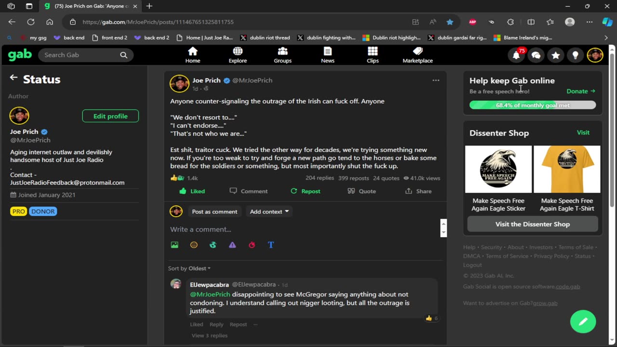Click the 399 reposts count
Image resolution: width=617 pixels, height=347 pixels.
coord(353,178)
